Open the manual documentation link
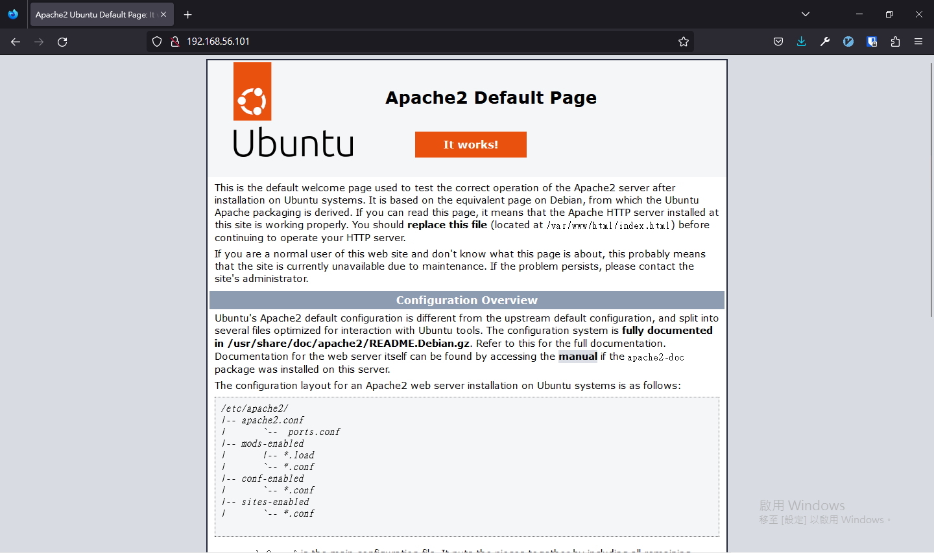Viewport: 934px width, 553px height. tap(577, 357)
